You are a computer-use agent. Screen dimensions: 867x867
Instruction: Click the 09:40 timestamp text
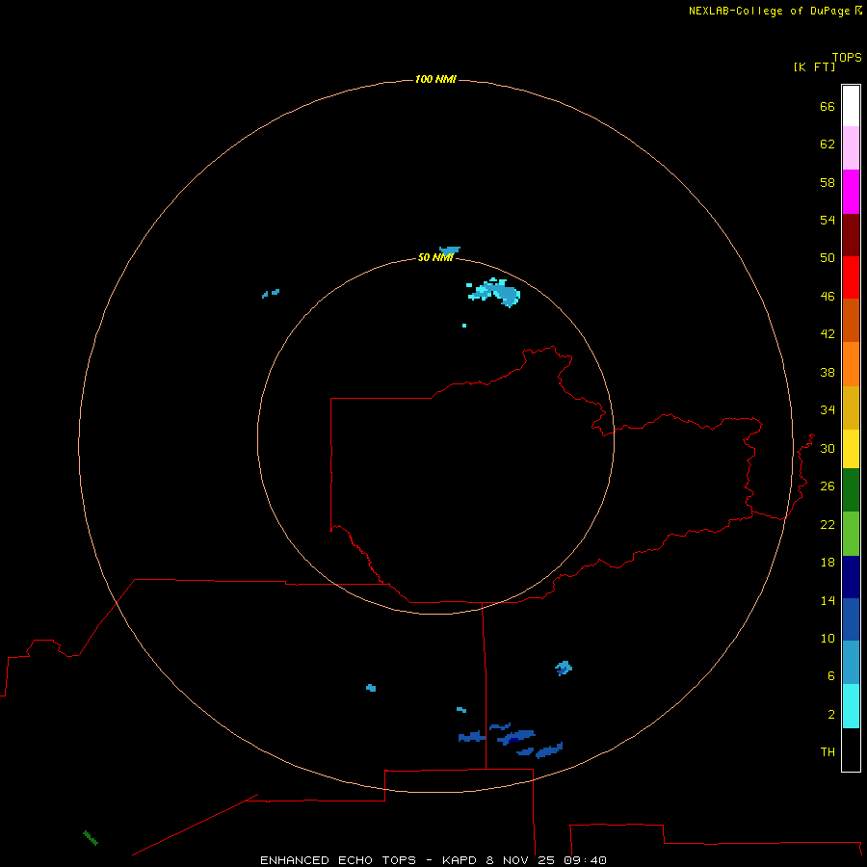585,860
